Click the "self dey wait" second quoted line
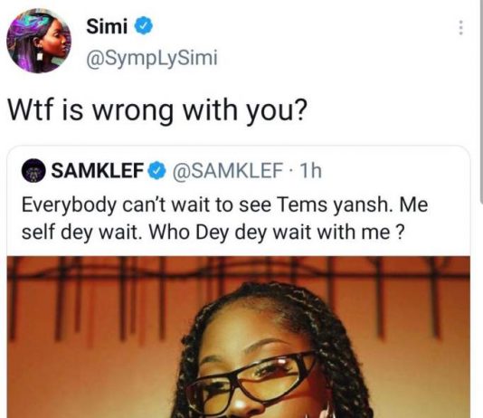The width and height of the screenshot is (483, 418). [x=213, y=232]
